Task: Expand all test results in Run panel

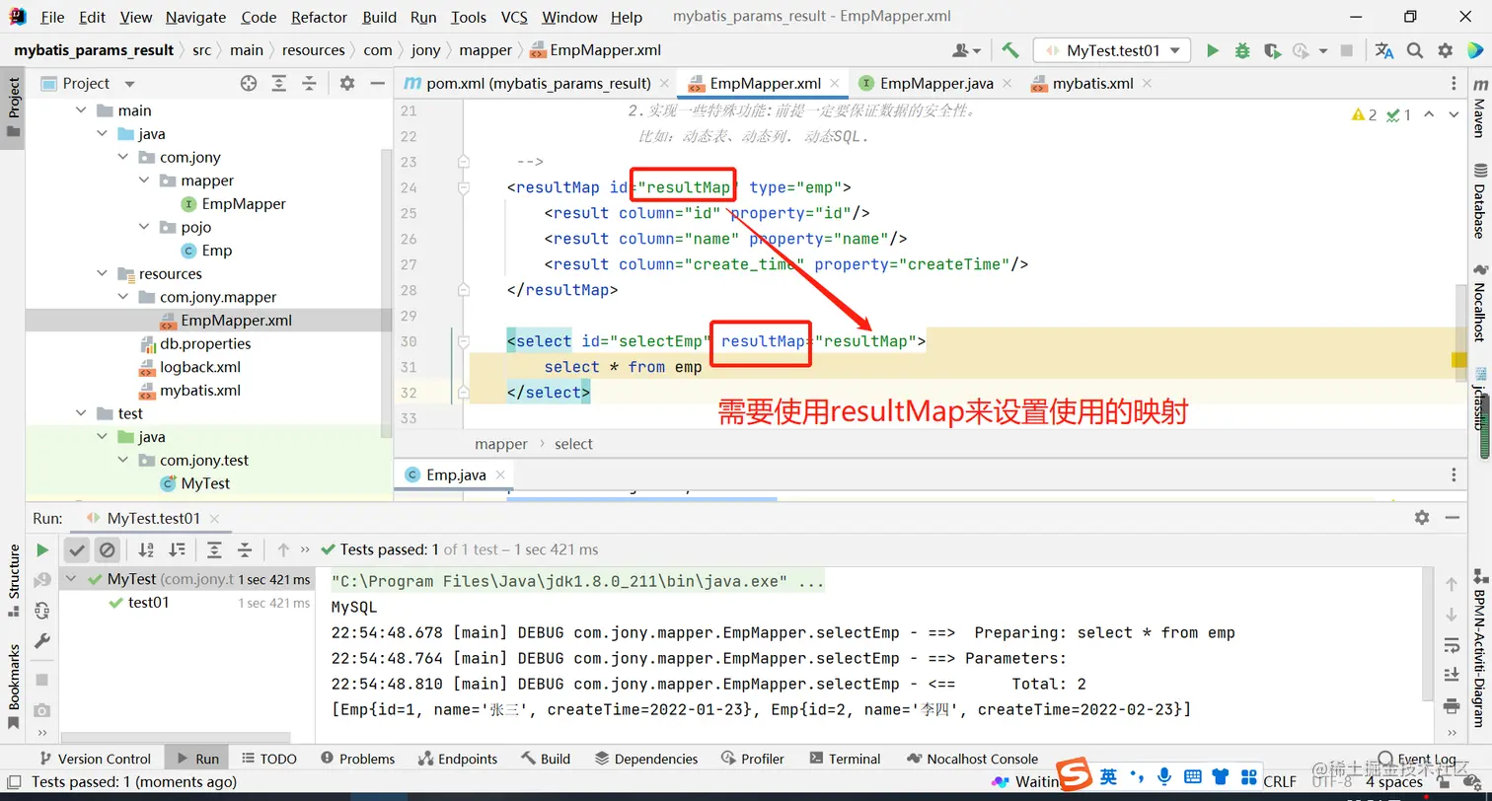Action: click(x=214, y=549)
